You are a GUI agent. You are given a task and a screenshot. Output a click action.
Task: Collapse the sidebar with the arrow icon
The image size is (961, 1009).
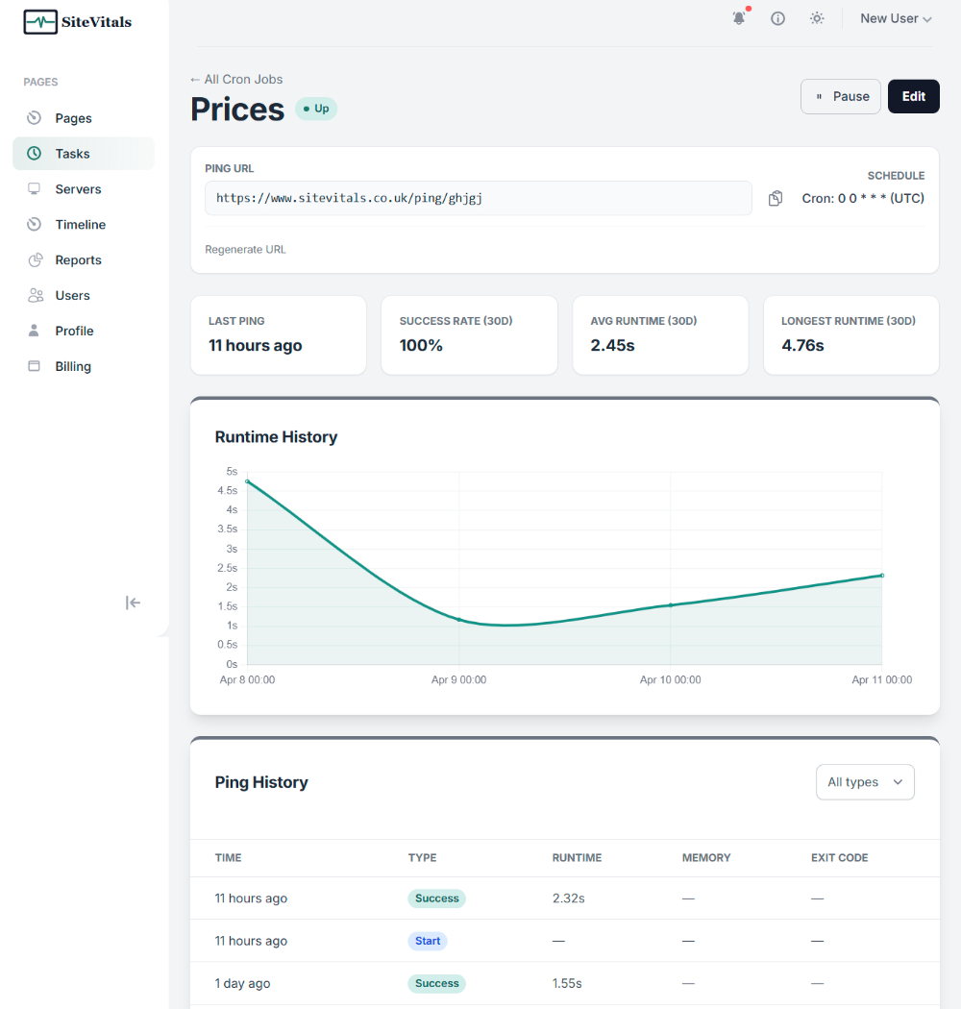pos(133,603)
